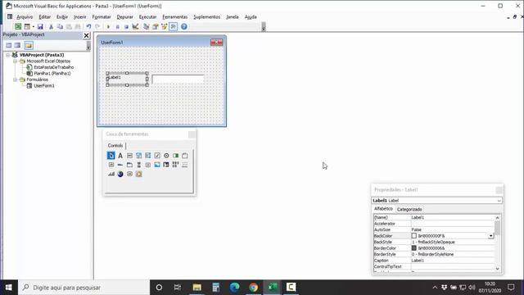Screen dimensions: 524x295
Task: Pick the Label (A) control in toolbox
Action: 120,156
